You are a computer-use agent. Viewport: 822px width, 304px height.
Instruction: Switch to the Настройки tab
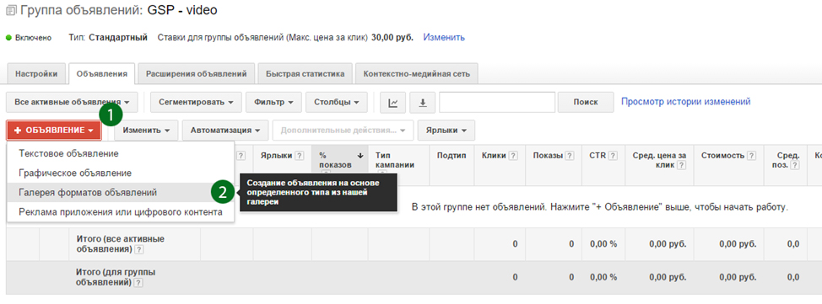[36, 74]
